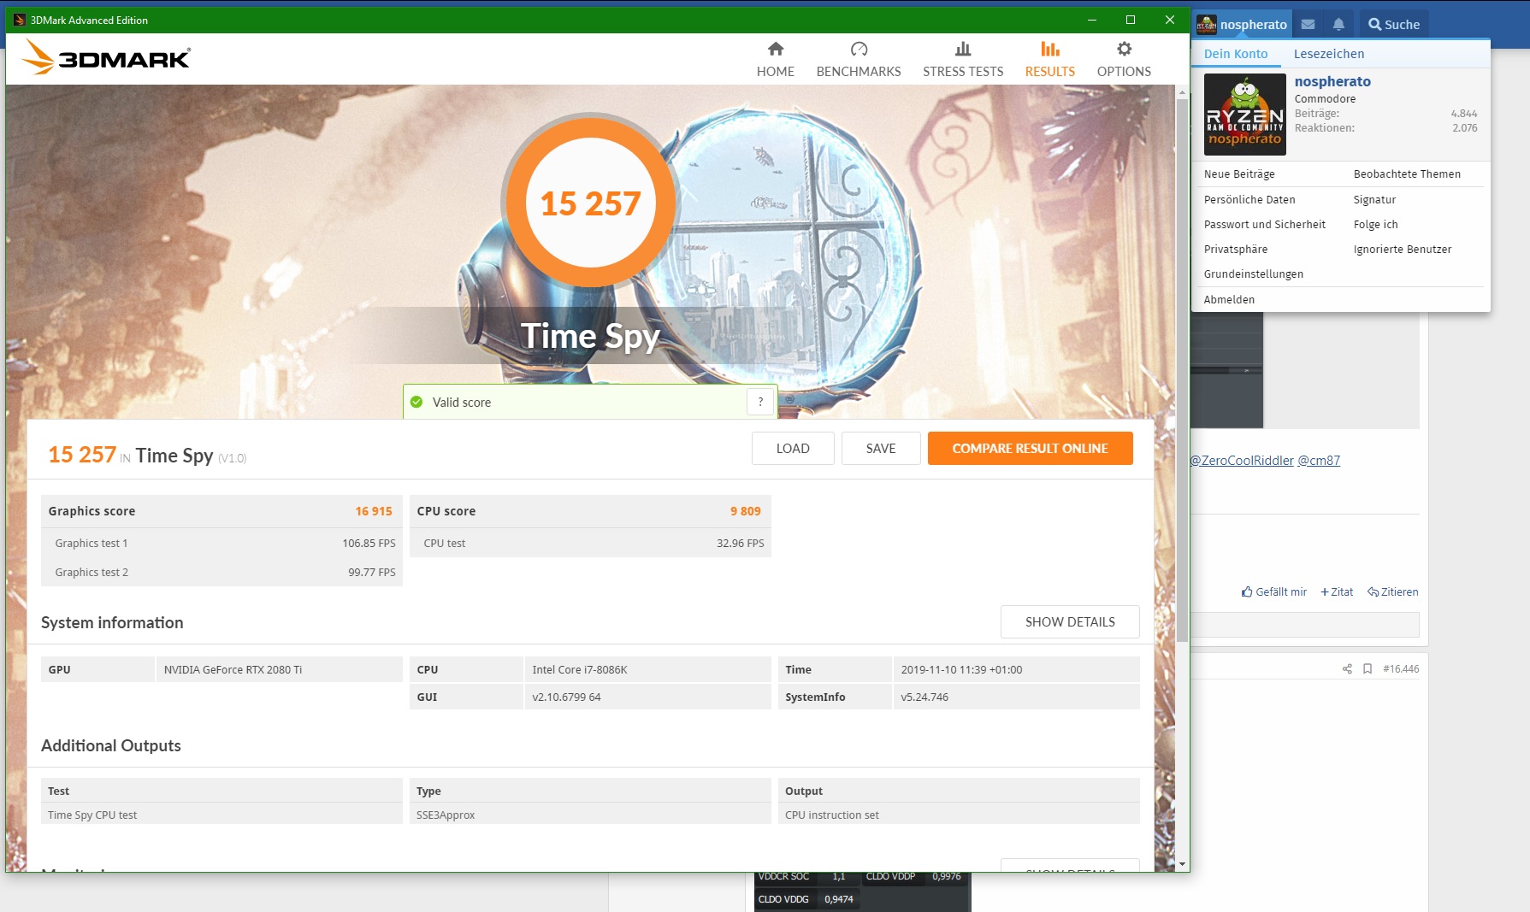
Task: Click the +Zitat button
Action: 1337,591
